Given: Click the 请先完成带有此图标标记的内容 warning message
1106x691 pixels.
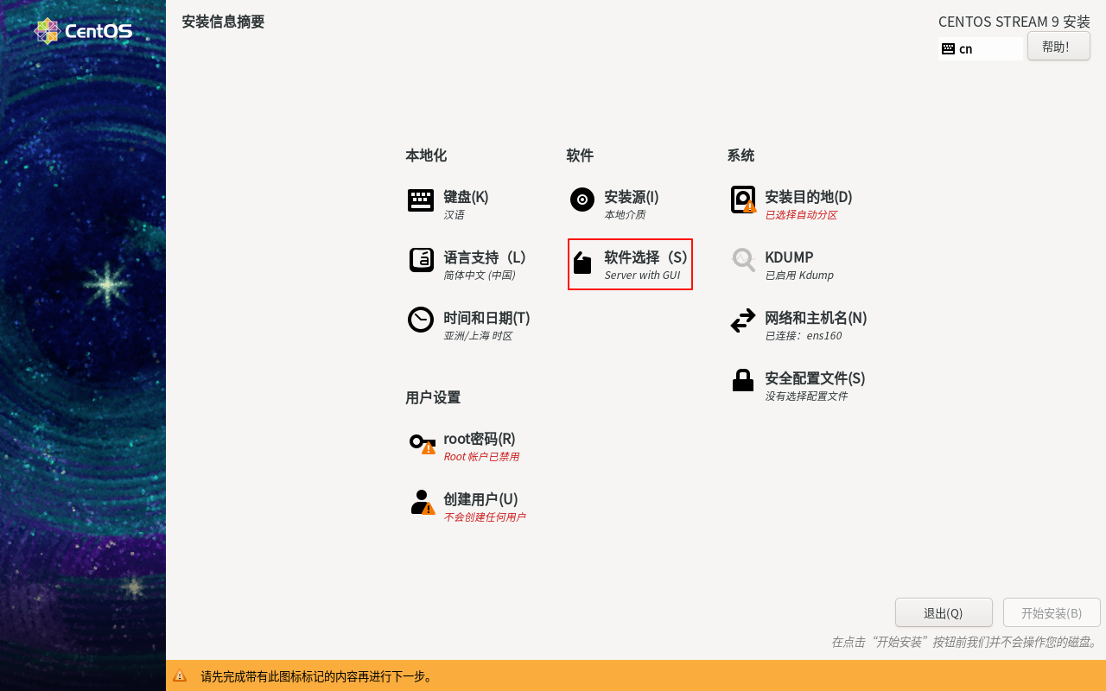Looking at the screenshot, I should click(x=317, y=676).
